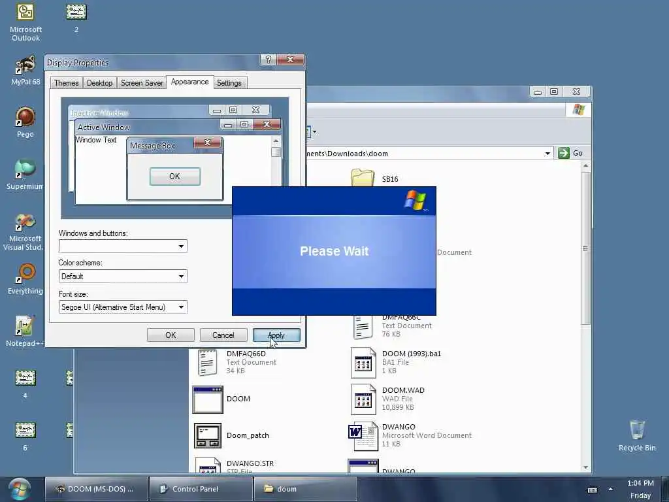This screenshot has width=669, height=502.
Task: Select the Recycle Bin icon
Action: [x=637, y=435]
